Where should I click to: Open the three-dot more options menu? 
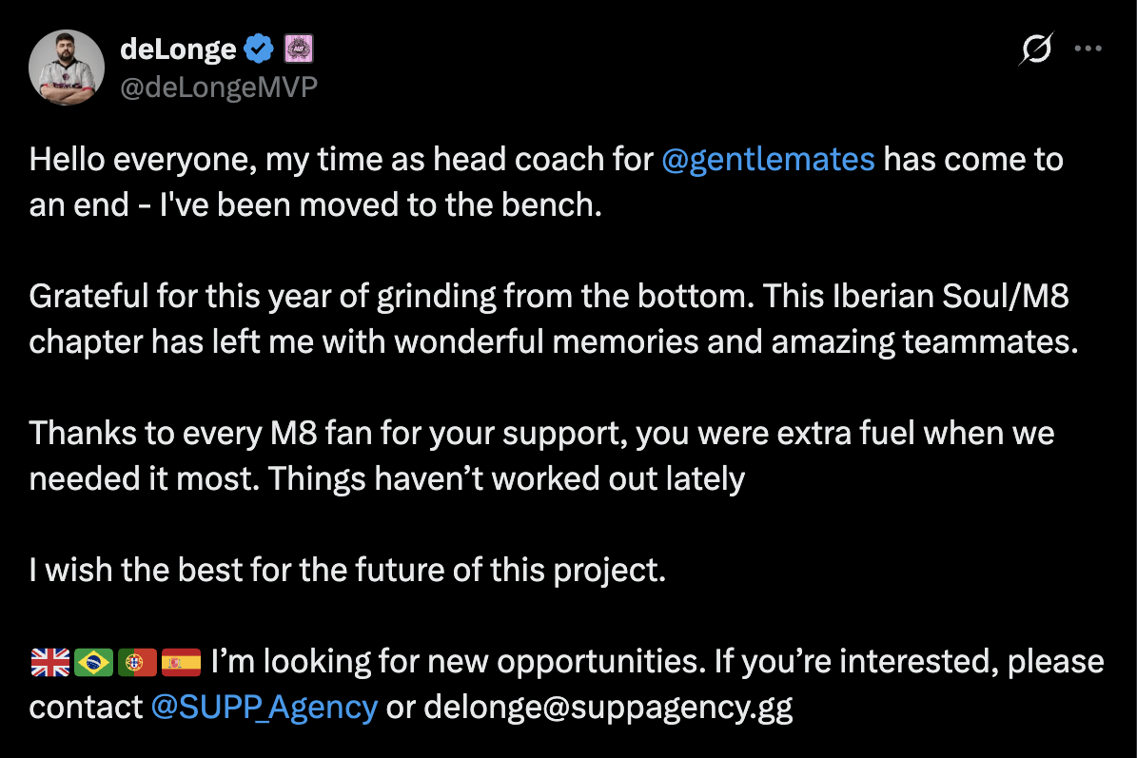tap(1088, 49)
